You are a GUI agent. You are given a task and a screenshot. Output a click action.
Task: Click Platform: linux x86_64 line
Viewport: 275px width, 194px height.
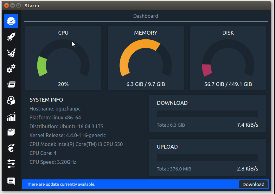[55, 117]
